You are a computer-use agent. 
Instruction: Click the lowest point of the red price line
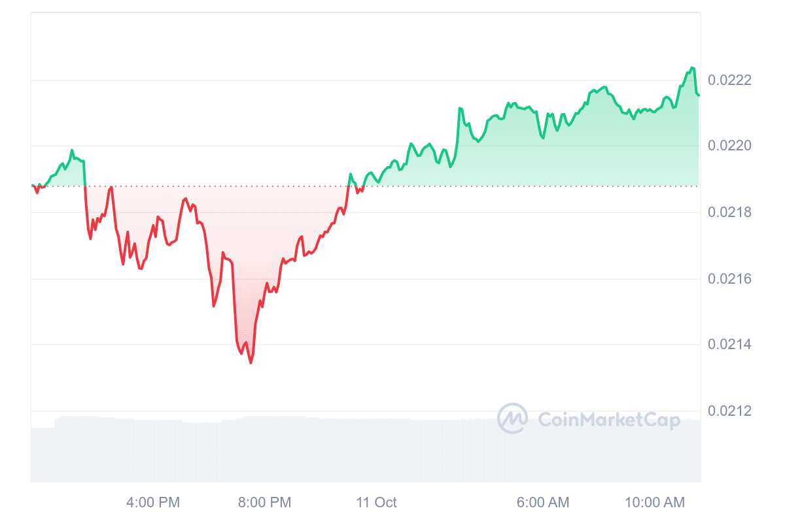click(x=251, y=363)
